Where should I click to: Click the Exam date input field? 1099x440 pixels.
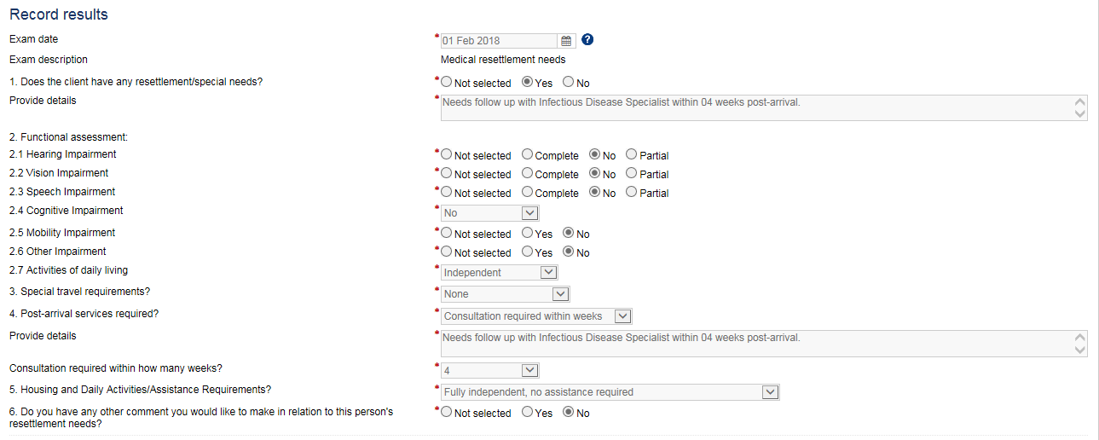coord(499,41)
